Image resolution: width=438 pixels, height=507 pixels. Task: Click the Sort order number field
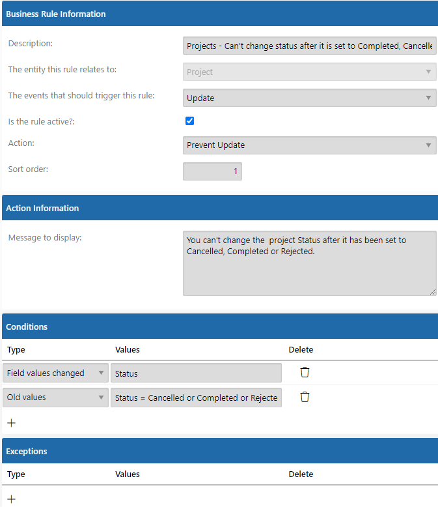click(212, 171)
